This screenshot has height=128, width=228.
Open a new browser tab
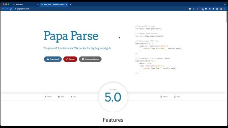click(x=71, y=5)
